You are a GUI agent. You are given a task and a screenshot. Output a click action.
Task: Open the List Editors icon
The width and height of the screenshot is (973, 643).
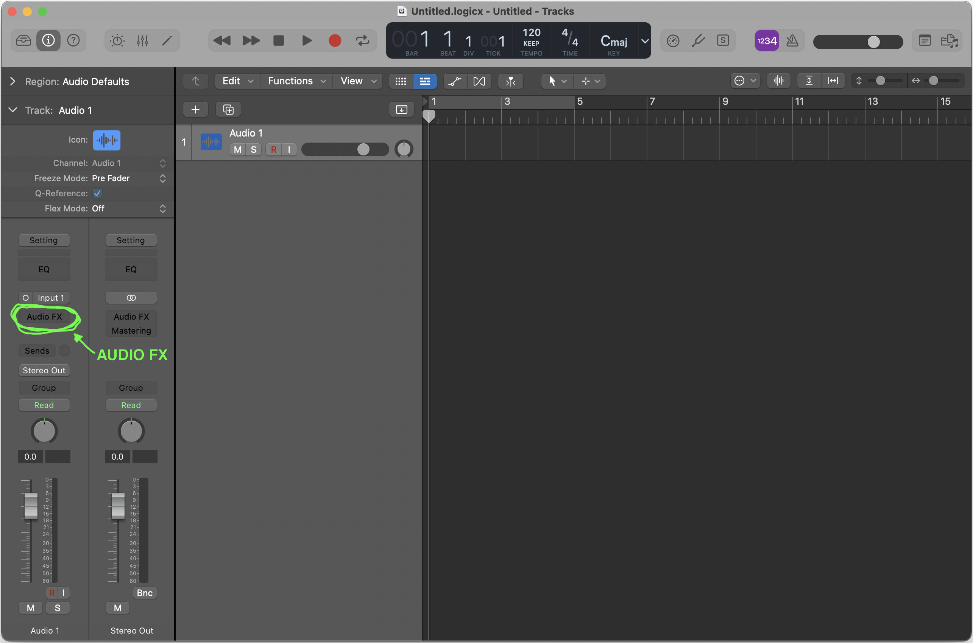tap(925, 40)
